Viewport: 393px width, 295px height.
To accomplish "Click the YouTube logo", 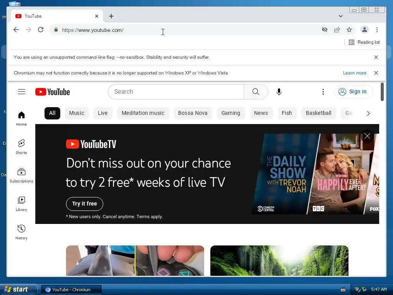I will (x=53, y=92).
